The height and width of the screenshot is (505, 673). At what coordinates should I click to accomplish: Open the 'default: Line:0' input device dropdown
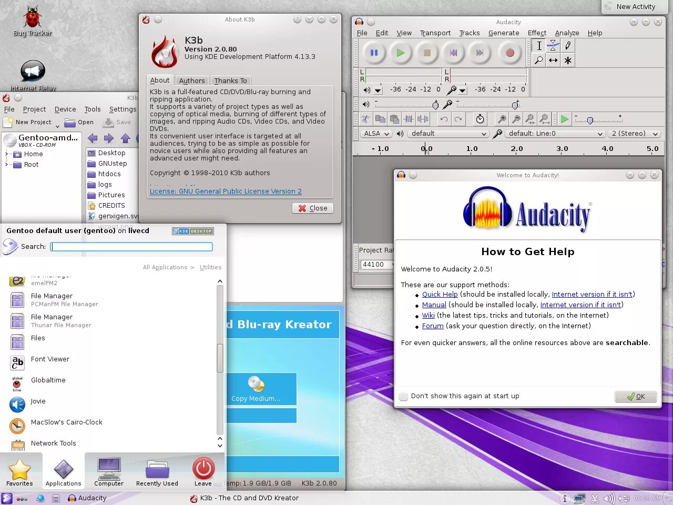pyautogui.click(x=554, y=134)
